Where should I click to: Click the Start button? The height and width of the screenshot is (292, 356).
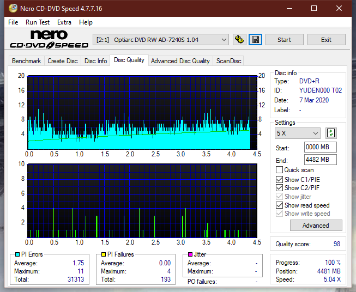284,40
